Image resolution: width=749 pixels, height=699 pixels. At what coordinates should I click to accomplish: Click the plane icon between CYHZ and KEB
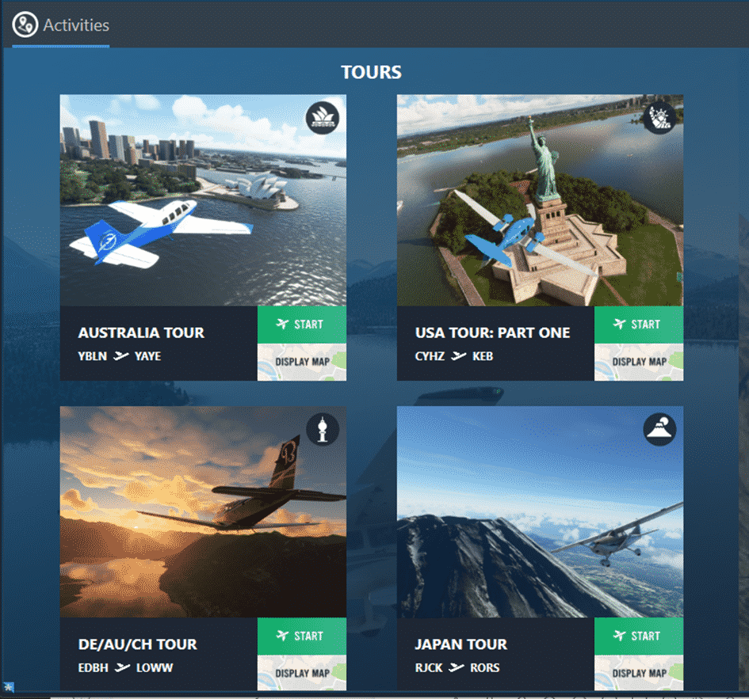pyautogui.click(x=459, y=356)
